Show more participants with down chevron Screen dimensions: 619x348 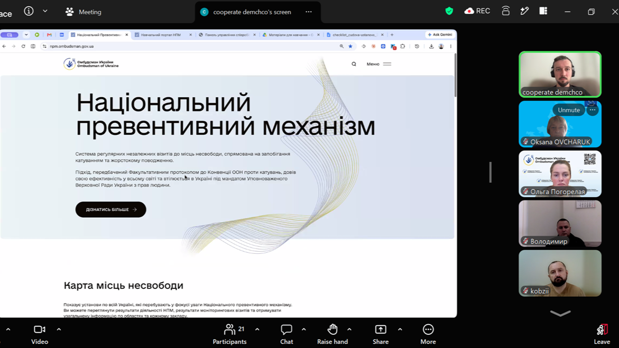pos(560,313)
